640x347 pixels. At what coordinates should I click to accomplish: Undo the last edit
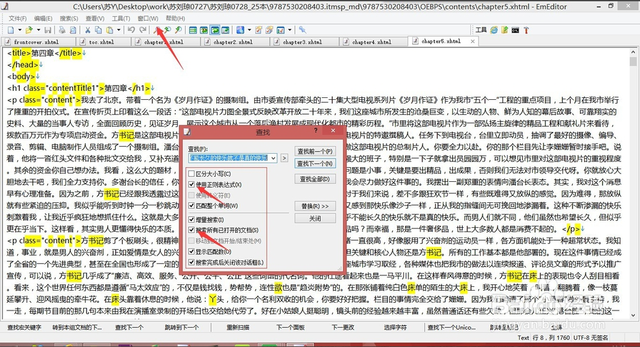131,30
